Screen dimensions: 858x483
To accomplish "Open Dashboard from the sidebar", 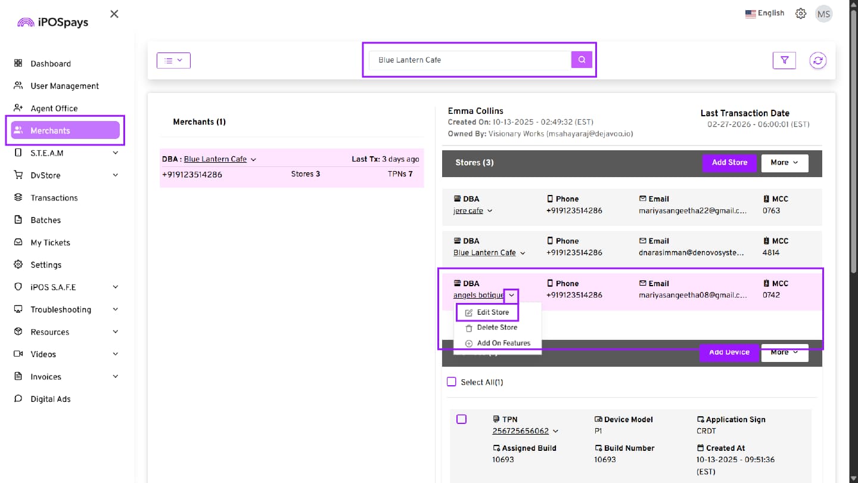I will [x=51, y=64].
